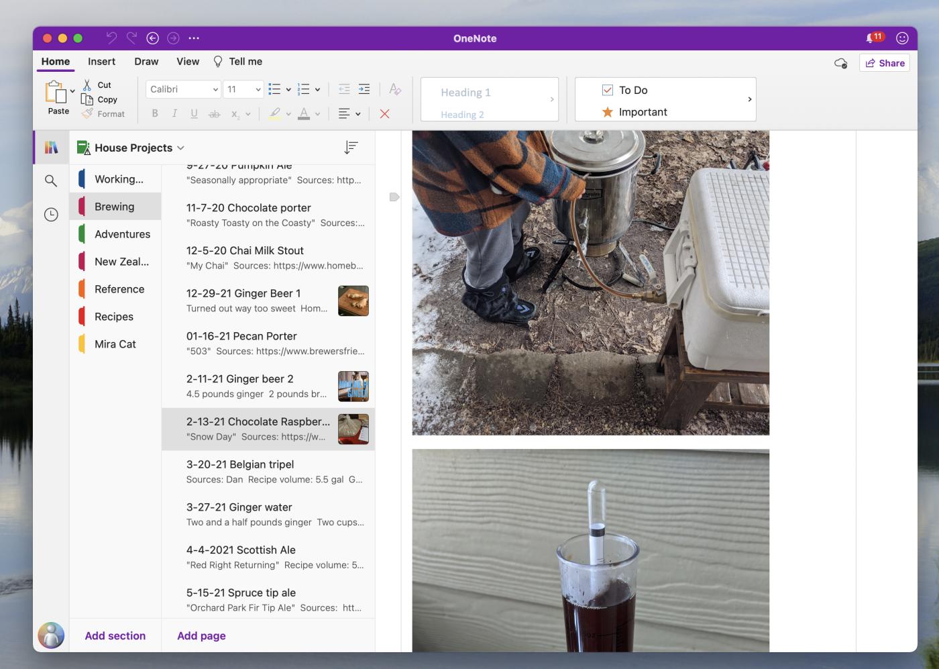Open the Mira Cat section
This screenshot has width=939, height=669.
115,344
